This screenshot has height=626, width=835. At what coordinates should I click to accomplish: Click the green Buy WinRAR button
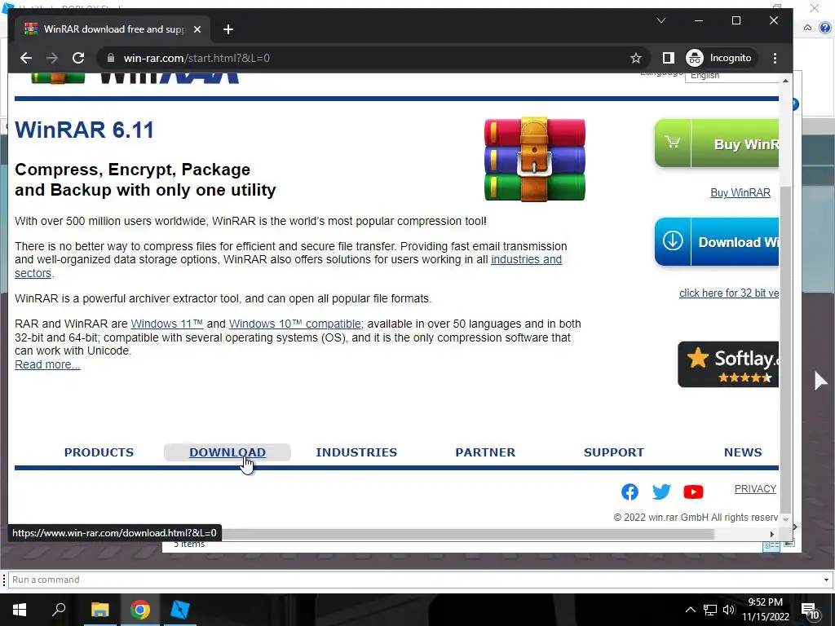click(x=717, y=143)
